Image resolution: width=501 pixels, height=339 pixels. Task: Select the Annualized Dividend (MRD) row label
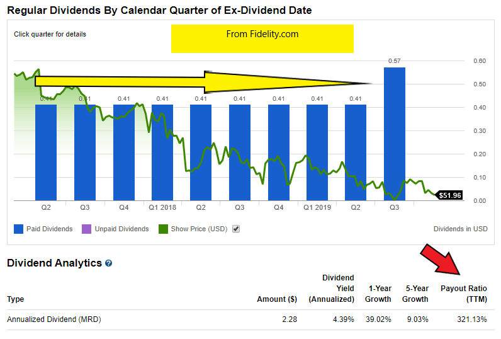[54, 319]
